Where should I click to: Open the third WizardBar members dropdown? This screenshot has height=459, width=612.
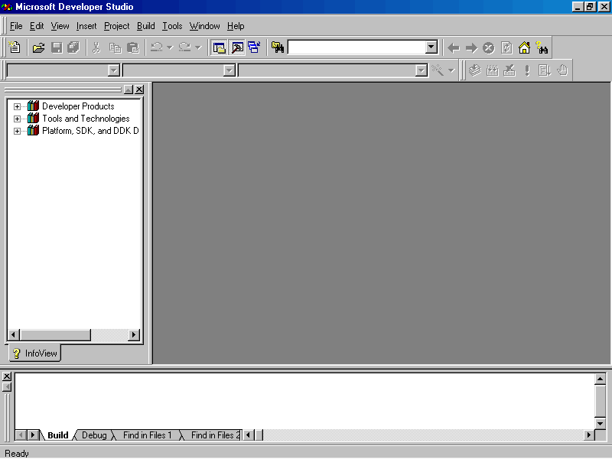421,70
